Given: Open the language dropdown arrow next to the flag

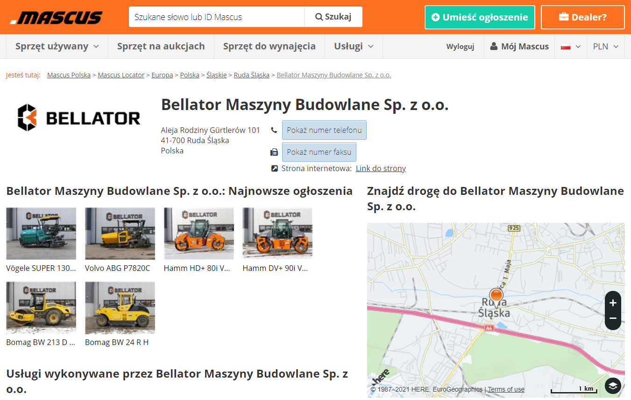Looking at the screenshot, I should (x=578, y=47).
